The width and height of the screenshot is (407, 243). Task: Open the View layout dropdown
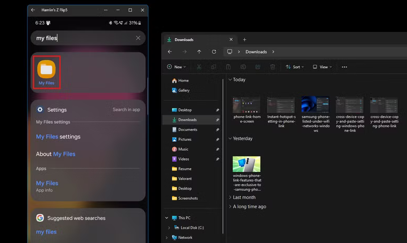323,67
